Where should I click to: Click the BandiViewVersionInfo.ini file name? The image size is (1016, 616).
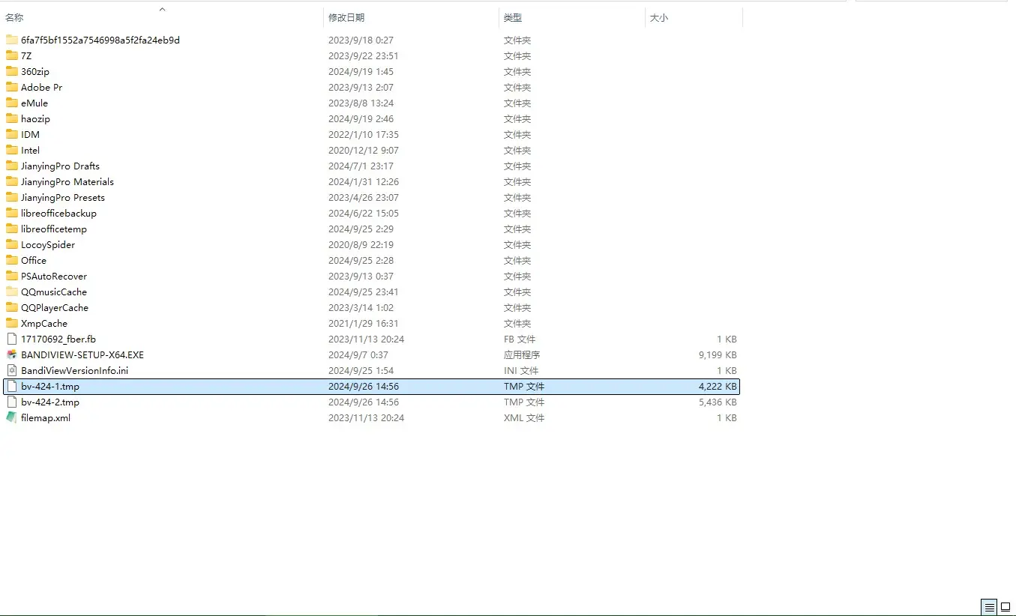click(75, 371)
